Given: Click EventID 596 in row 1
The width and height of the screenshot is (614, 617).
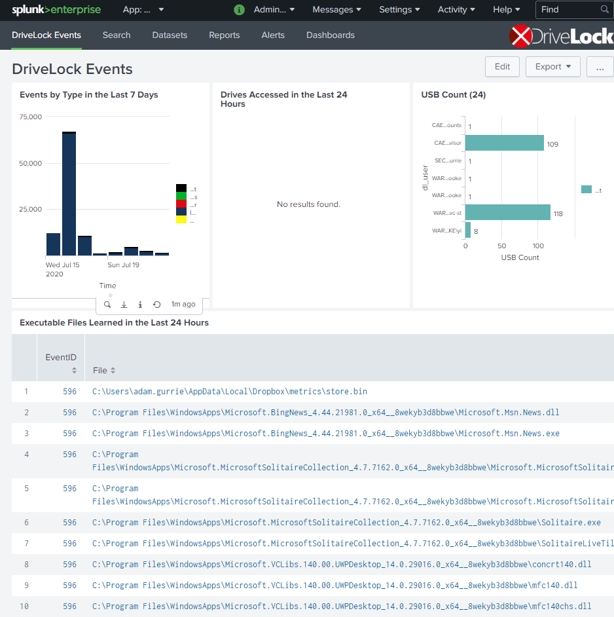Looking at the screenshot, I should [69, 392].
